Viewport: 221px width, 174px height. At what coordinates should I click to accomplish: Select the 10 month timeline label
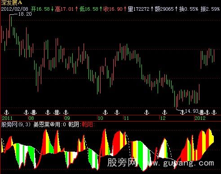[101, 118]
